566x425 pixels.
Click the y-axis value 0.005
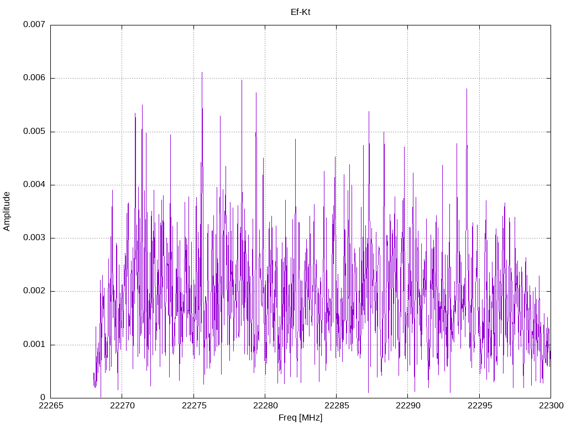[34, 131]
